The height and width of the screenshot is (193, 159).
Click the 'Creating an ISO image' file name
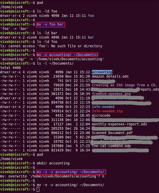click(x=124, y=85)
